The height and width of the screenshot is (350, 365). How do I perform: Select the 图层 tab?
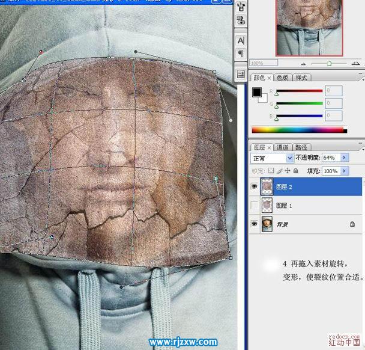click(259, 147)
